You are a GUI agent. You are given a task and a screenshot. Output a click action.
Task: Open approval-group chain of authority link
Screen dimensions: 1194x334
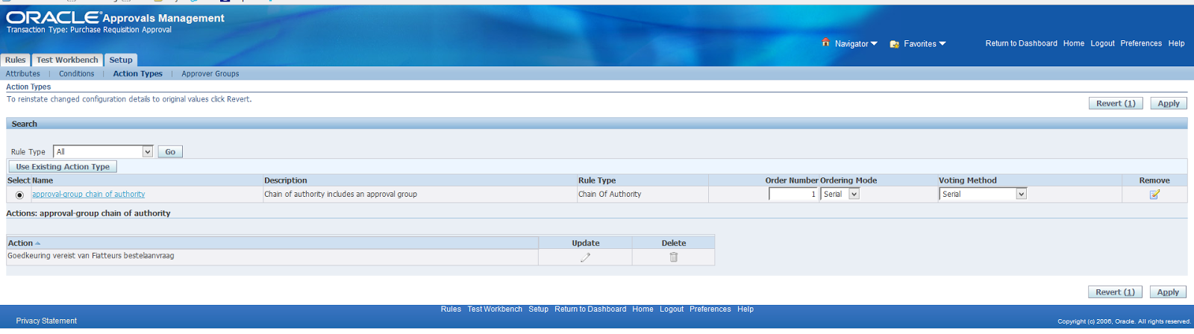88,195
